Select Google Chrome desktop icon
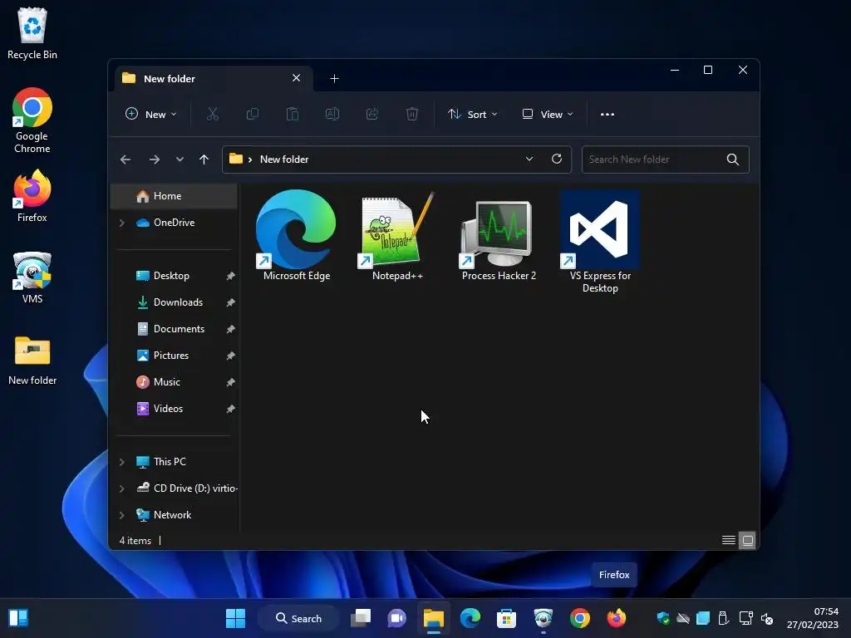The height and width of the screenshot is (638, 851). [32, 120]
